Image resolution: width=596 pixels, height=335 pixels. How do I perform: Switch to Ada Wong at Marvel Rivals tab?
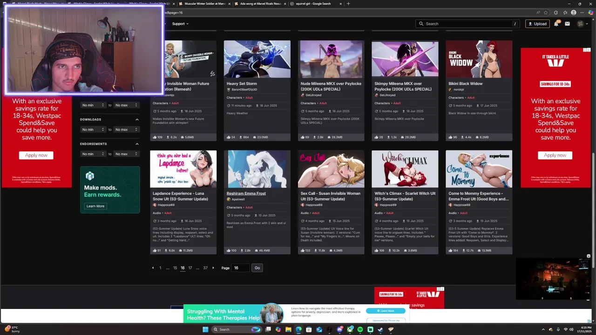260,4
